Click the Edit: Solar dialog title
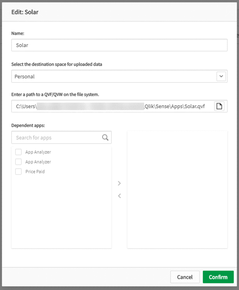239x290 pixels. click(25, 12)
